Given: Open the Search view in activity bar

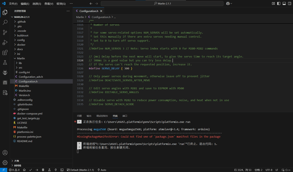Looking at the screenshot, I should [x=5, y=22].
